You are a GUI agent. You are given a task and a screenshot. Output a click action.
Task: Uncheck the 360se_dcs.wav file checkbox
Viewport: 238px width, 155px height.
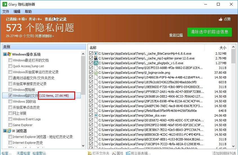pos(91,115)
